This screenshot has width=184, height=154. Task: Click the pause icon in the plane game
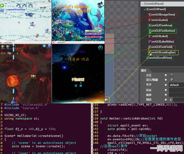(44, 46)
